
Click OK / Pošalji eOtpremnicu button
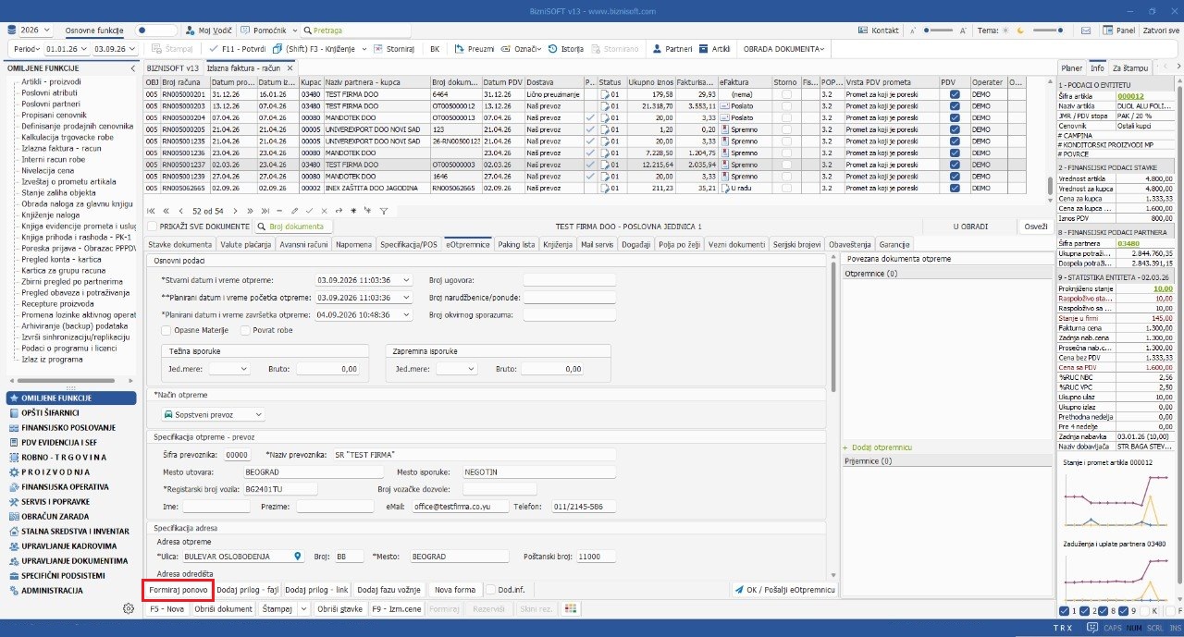784,590
